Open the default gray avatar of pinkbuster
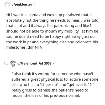This screenshot has height=105, width=105. [x=7, y=4]
